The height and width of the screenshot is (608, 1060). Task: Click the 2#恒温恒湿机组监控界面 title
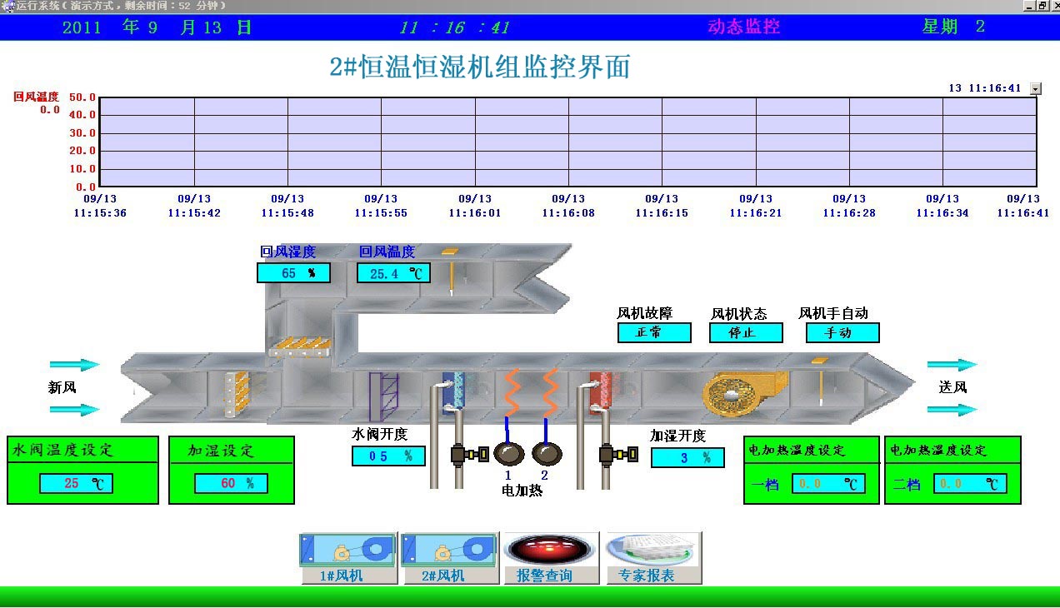point(480,66)
